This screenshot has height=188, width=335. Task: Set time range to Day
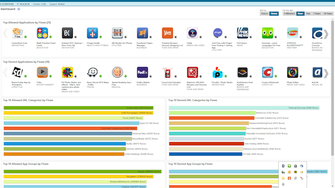click(308, 14)
